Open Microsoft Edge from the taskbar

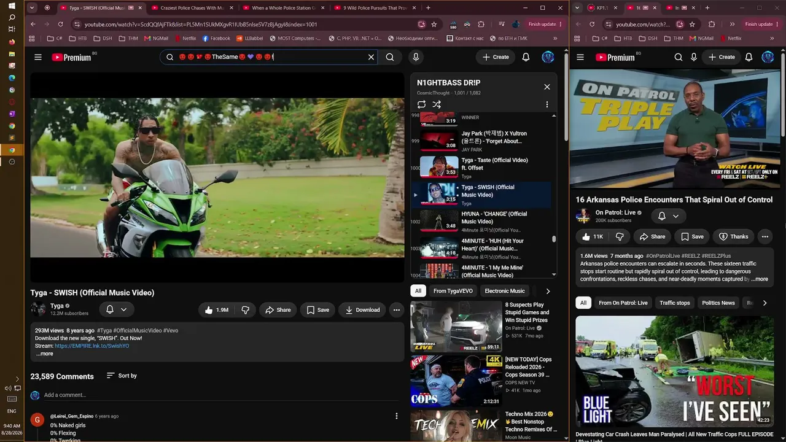coord(12,78)
